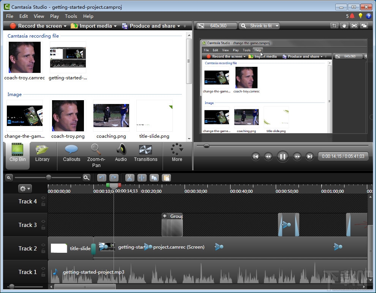Open the Shrink to fit zoom dropdown
The image size is (376, 293).
(x=259, y=26)
